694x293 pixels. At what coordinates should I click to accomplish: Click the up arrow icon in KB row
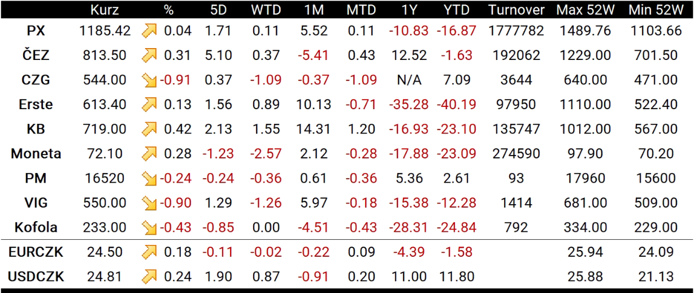pos(149,129)
